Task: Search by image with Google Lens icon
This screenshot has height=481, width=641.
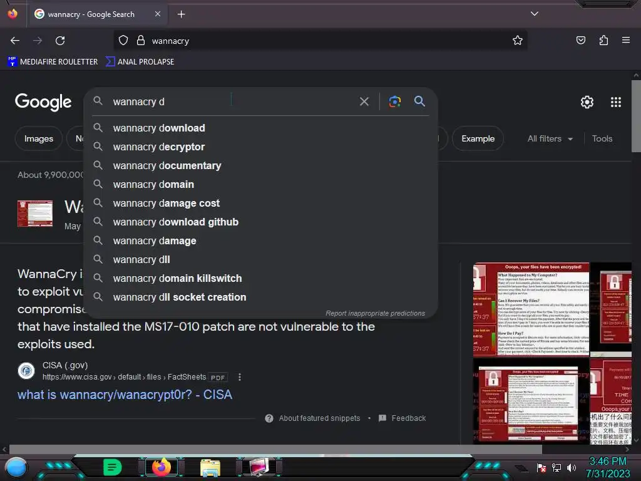Action: point(394,101)
